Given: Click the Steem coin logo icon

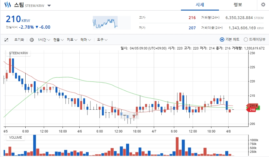Looking at the screenshot, I should point(8,5).
